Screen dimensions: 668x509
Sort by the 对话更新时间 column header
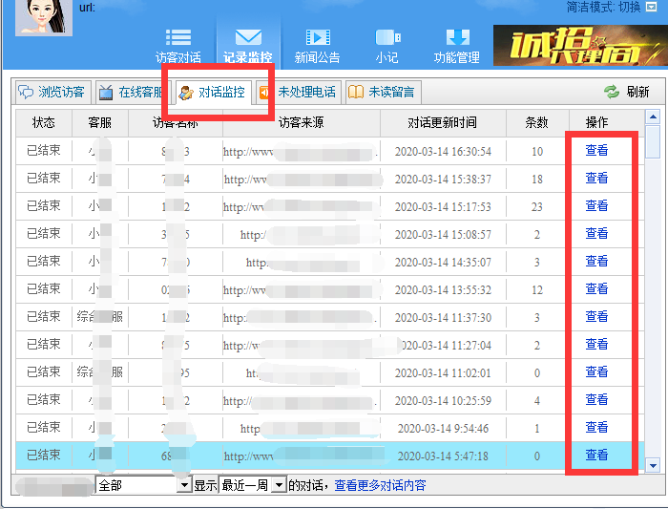[x=443, y=123]
